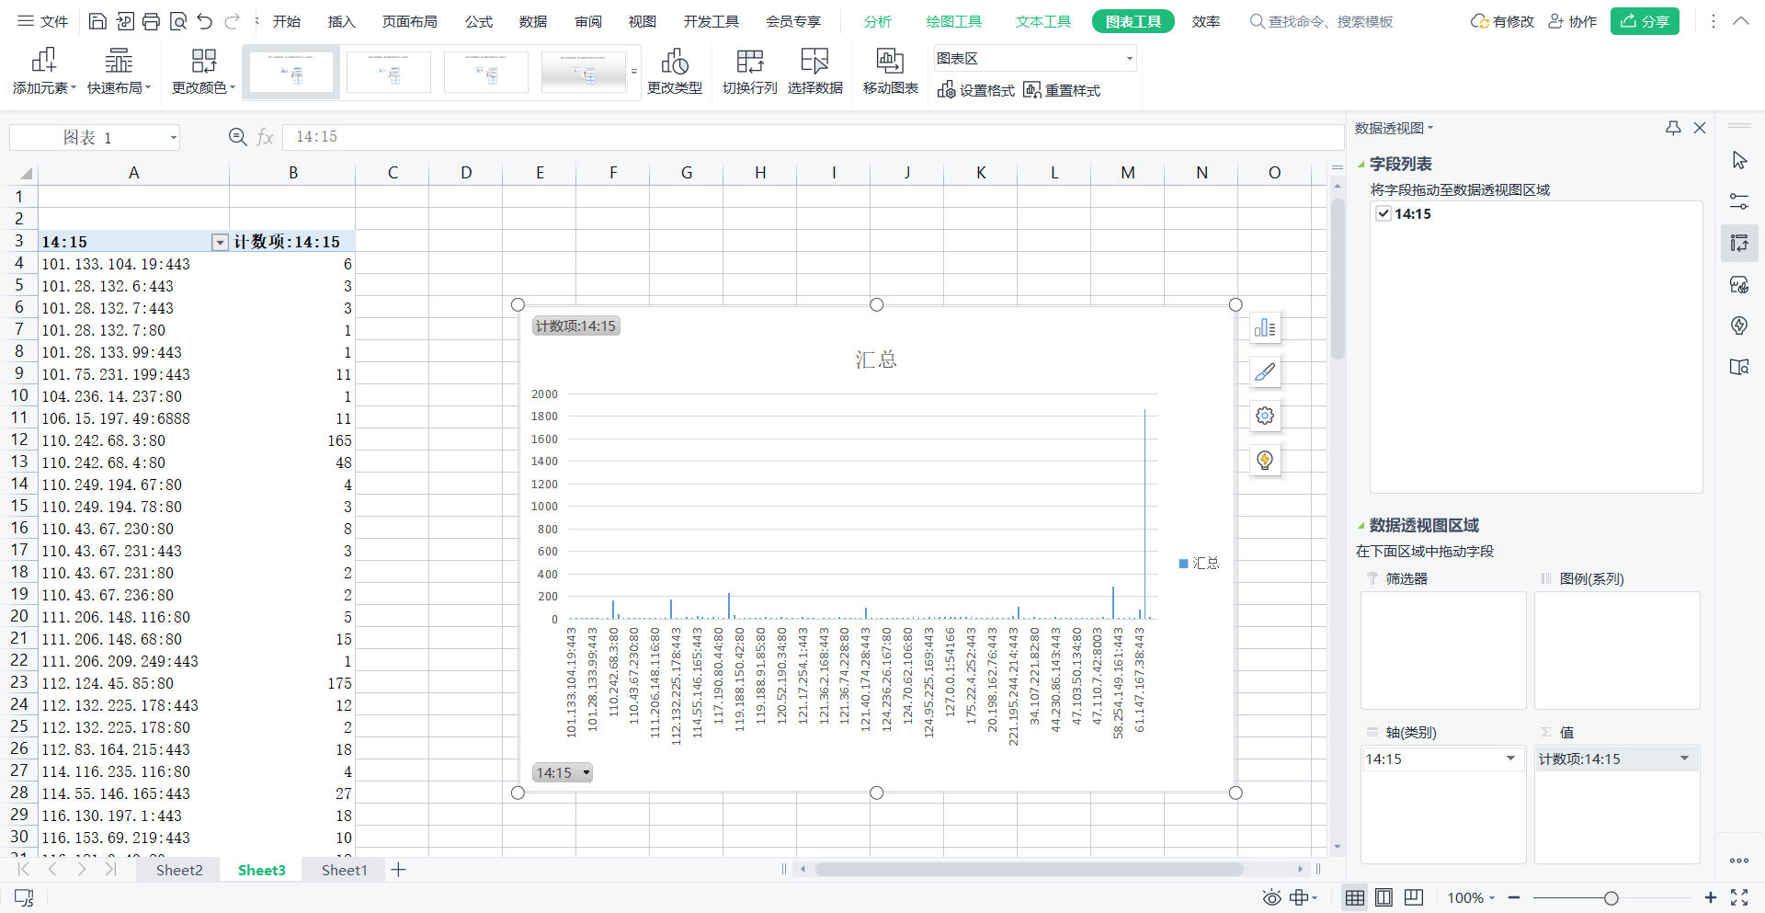Add a new sheet with plus button
This screenshot has height=913, width=1765.
pos(398,870)
